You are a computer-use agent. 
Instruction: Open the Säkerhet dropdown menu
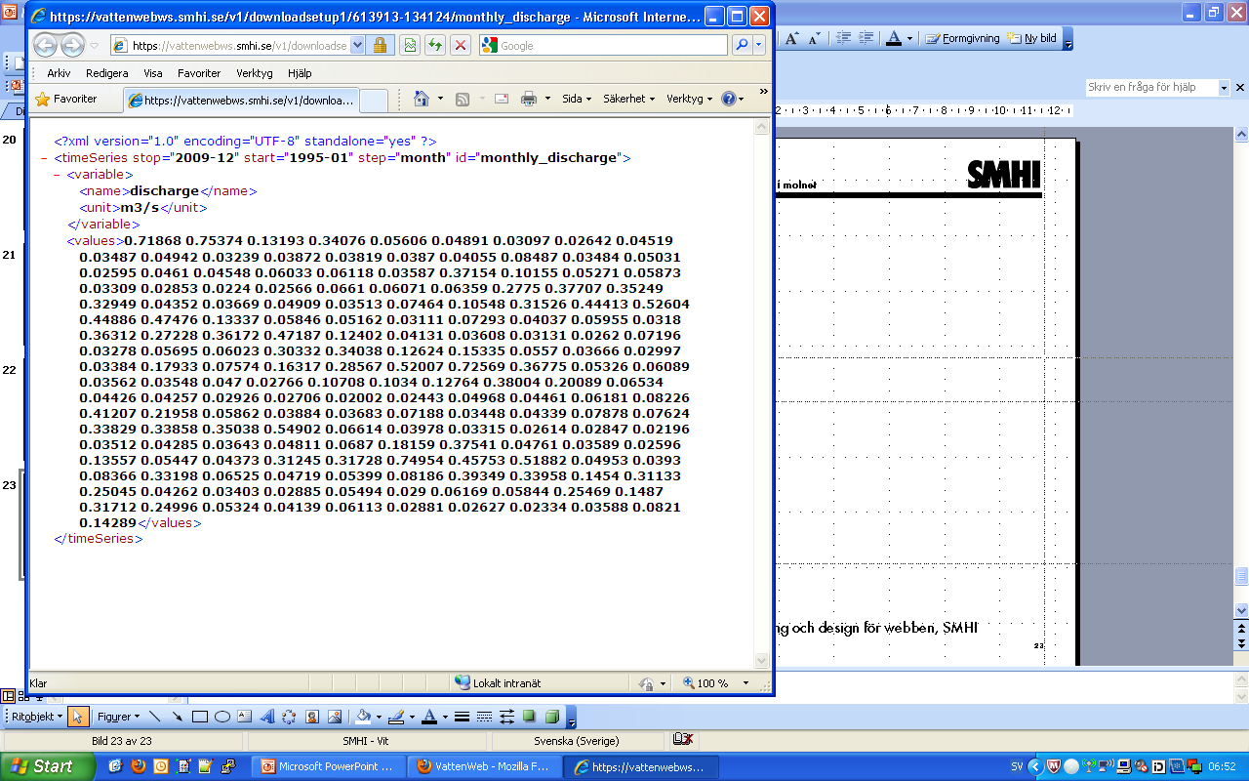pyautogui.click(x=629, y=99)
